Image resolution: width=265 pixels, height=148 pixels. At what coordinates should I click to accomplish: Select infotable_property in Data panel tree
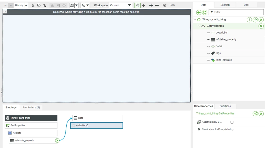[226, 39]
